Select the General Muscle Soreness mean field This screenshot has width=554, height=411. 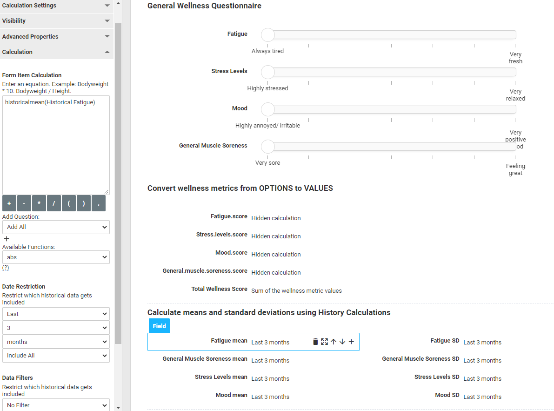pyautogui.click(x=254, y=360)
